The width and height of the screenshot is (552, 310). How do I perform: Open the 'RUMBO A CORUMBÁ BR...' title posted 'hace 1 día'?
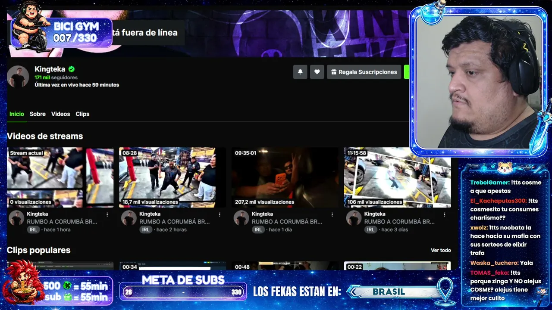point(287,222)
